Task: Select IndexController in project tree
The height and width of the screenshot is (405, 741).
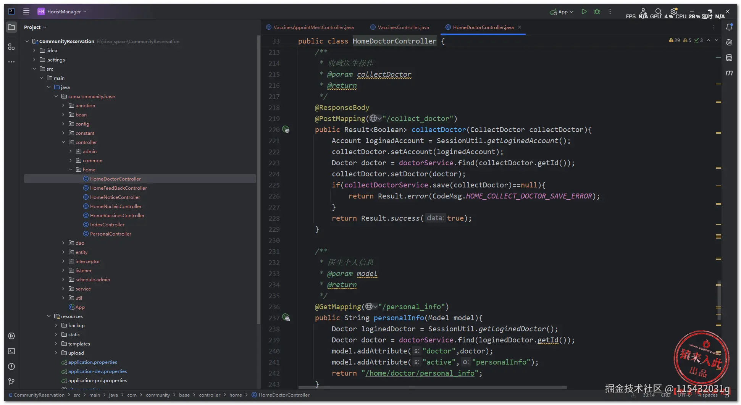Action: pos(107,224)
